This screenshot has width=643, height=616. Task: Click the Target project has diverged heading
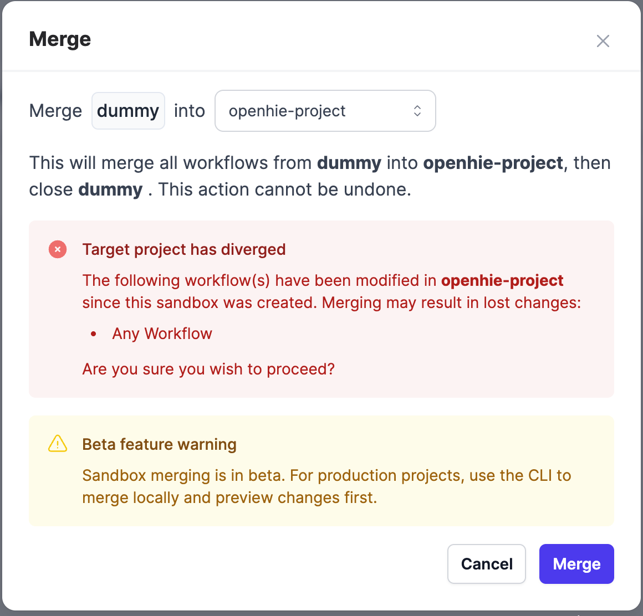click(184, 250)
